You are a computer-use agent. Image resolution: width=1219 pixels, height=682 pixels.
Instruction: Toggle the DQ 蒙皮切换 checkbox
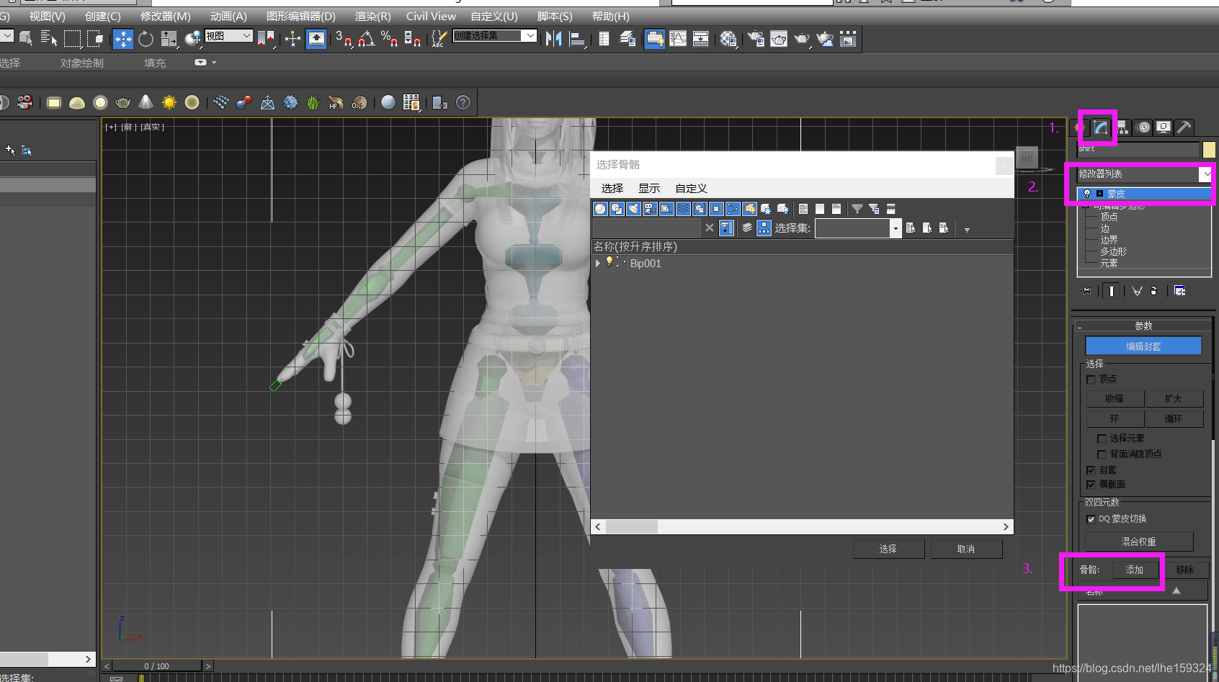click(x=1091, y=519)
